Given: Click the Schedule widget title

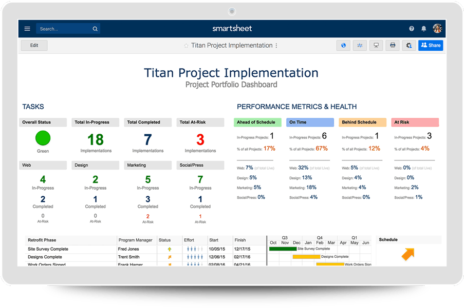Looking at the screenshot, I should [388, 240].
